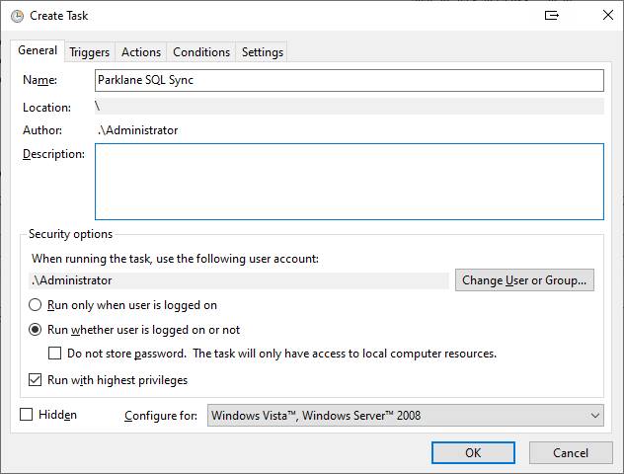Select Run whether user is logged on or not
The width and height of the screenshot is (624, 474).
(35, 330)
